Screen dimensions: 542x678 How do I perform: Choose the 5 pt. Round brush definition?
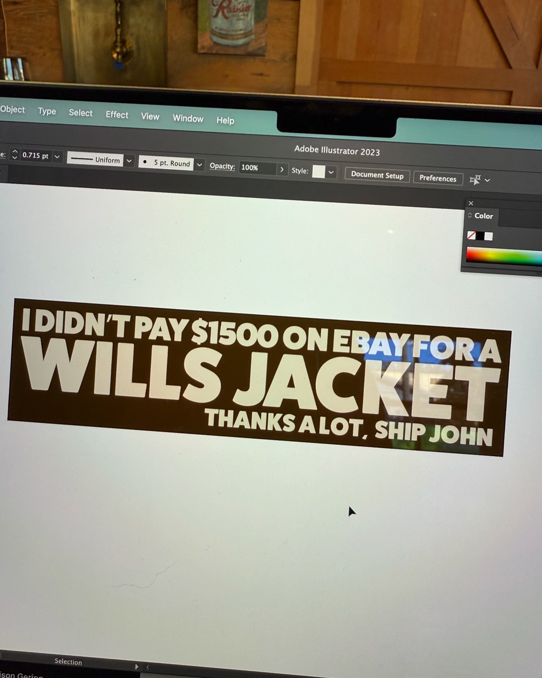[166, 163]
